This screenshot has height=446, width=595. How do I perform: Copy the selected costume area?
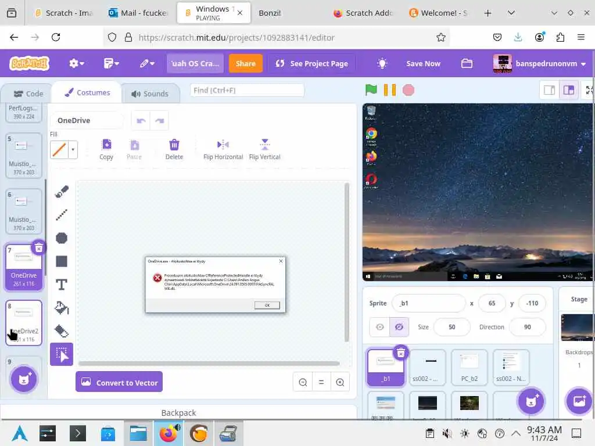(x=106, y=149)
